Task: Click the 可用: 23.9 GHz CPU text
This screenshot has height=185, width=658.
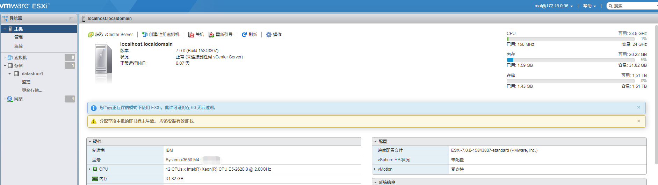Action: (632, 34)
